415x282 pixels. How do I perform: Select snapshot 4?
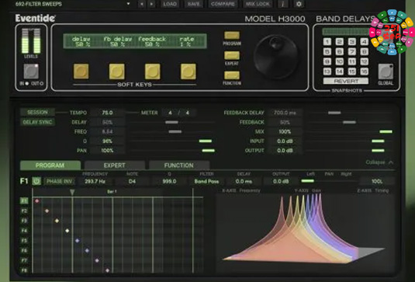[364, 42]
